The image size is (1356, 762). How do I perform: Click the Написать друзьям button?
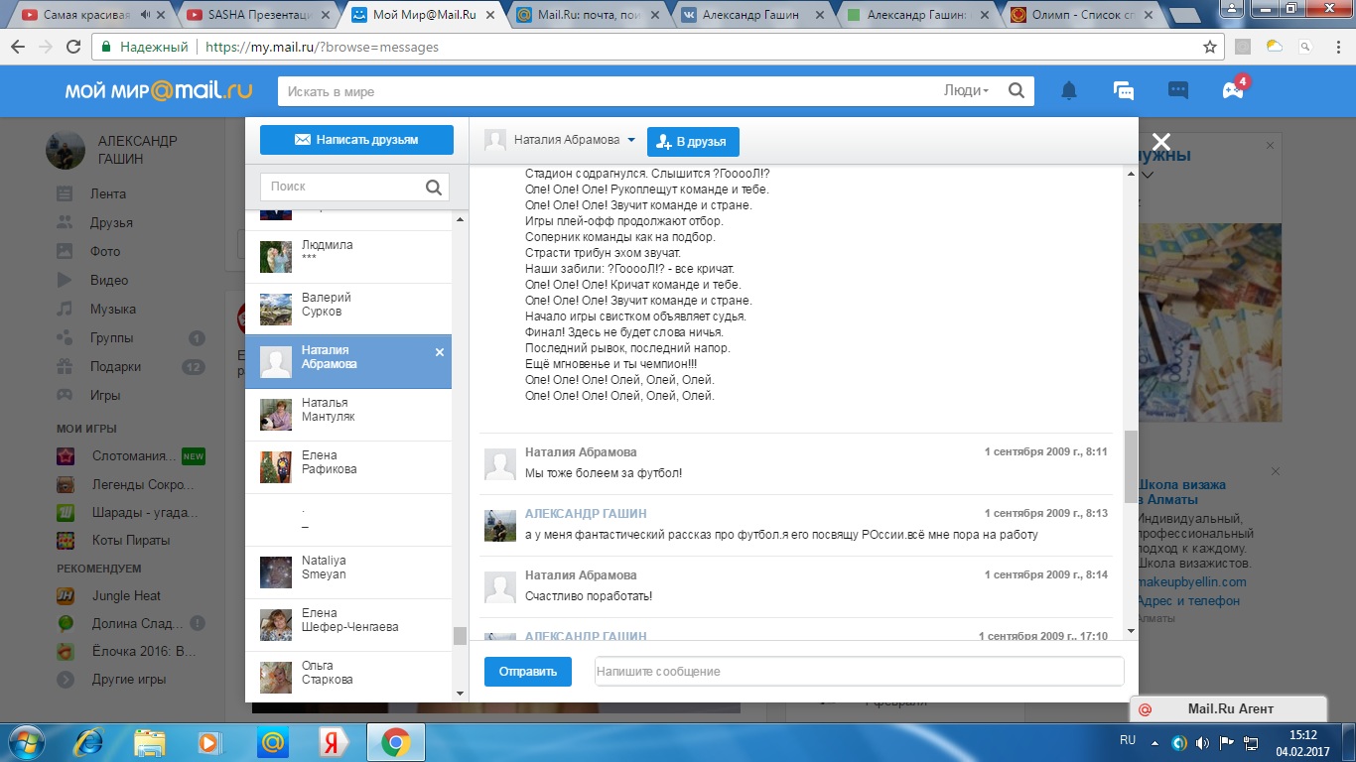(356, 140)
